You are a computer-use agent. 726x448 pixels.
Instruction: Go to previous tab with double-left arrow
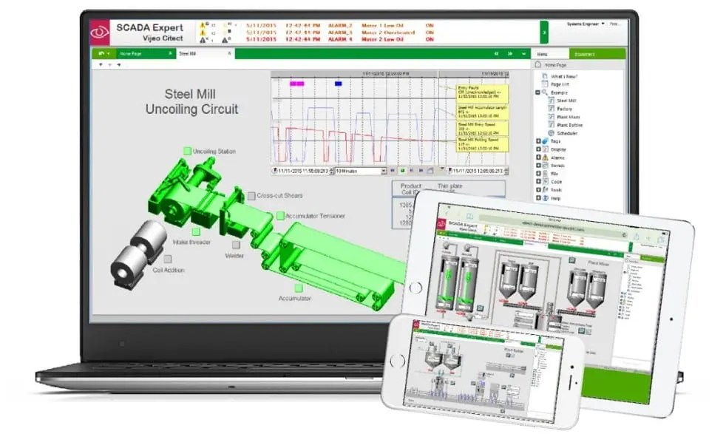click(x=496, y=54)
